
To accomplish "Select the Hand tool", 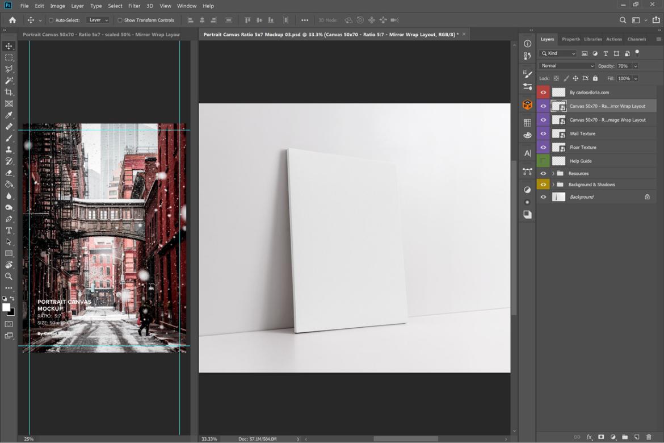I will (9, 265).
